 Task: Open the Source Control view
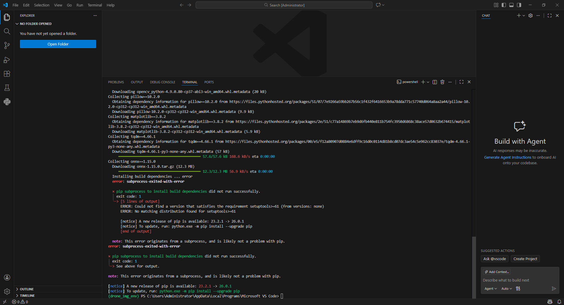click(x=7, y=45)
